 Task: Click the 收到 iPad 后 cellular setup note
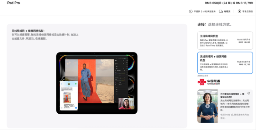pos(234,116)
